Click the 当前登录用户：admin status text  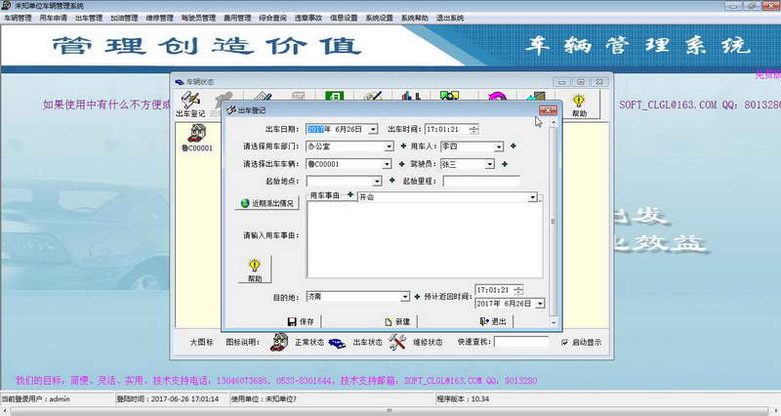[x=36, y=399]
